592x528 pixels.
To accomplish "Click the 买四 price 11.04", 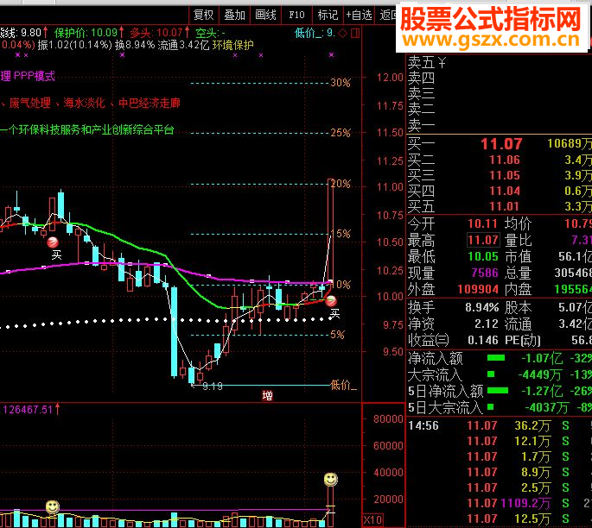I will [x=505, y=191].
